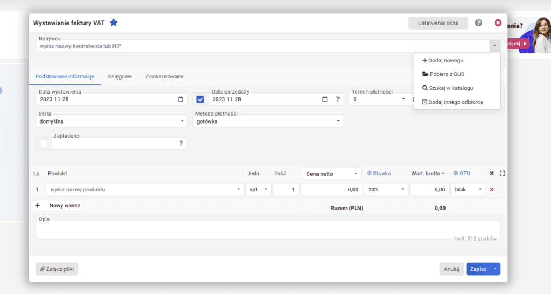Click the Załącz pliki button
551x294 pixels.
tap(57, 269)
